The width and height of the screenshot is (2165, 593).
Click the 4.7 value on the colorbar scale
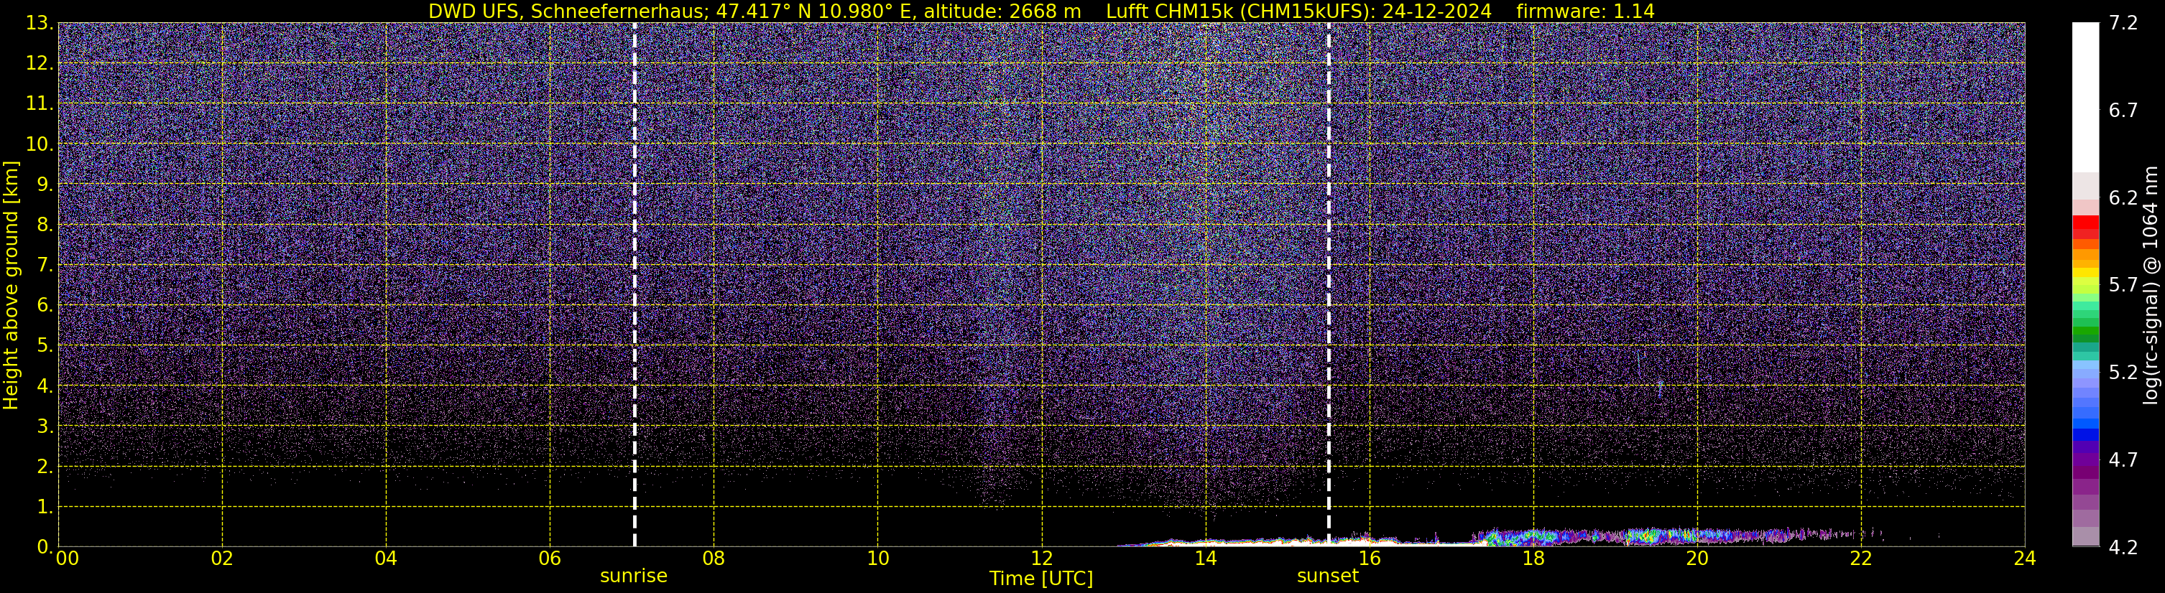2123,459
